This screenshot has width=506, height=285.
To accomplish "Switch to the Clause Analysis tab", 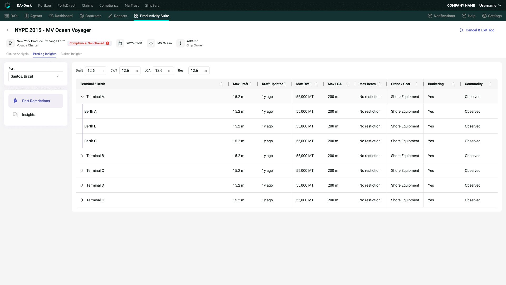I will click(x=17, y=54).
